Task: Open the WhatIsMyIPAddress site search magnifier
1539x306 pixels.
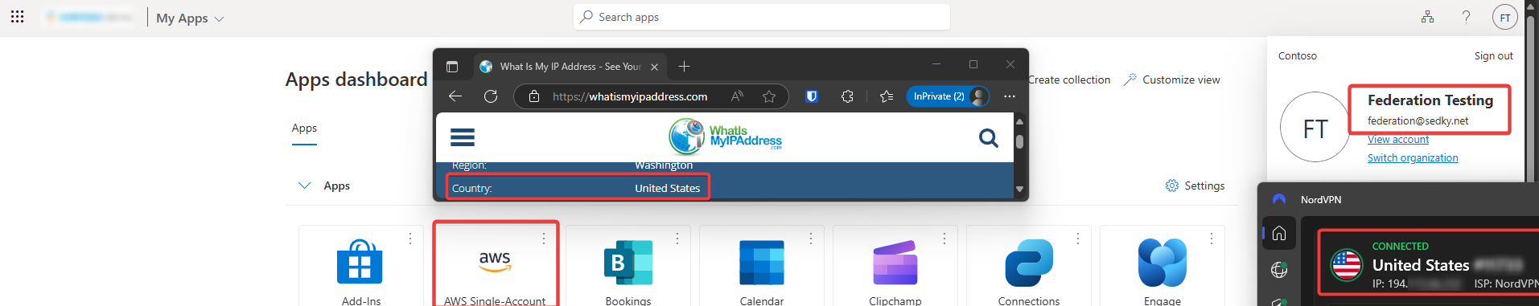Action: tap(989, 138)
